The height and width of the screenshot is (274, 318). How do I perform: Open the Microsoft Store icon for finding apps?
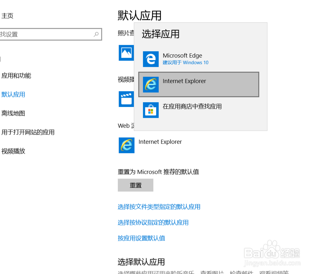click(x=150, y=110)
